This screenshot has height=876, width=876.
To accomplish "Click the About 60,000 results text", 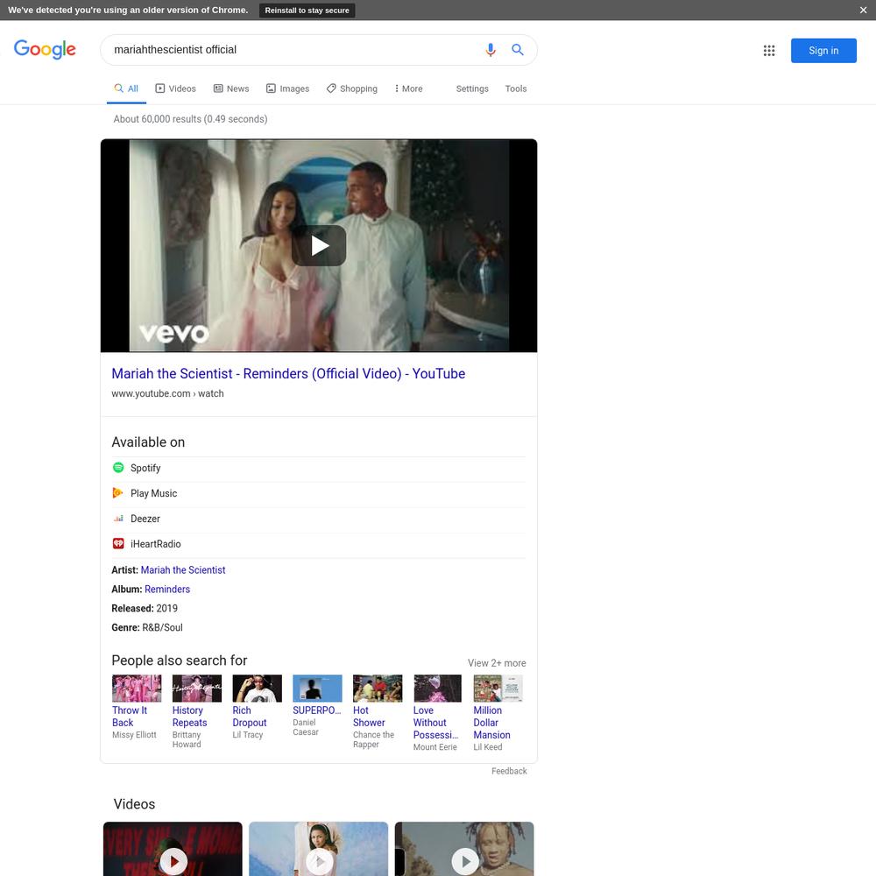I will point(190,119).
